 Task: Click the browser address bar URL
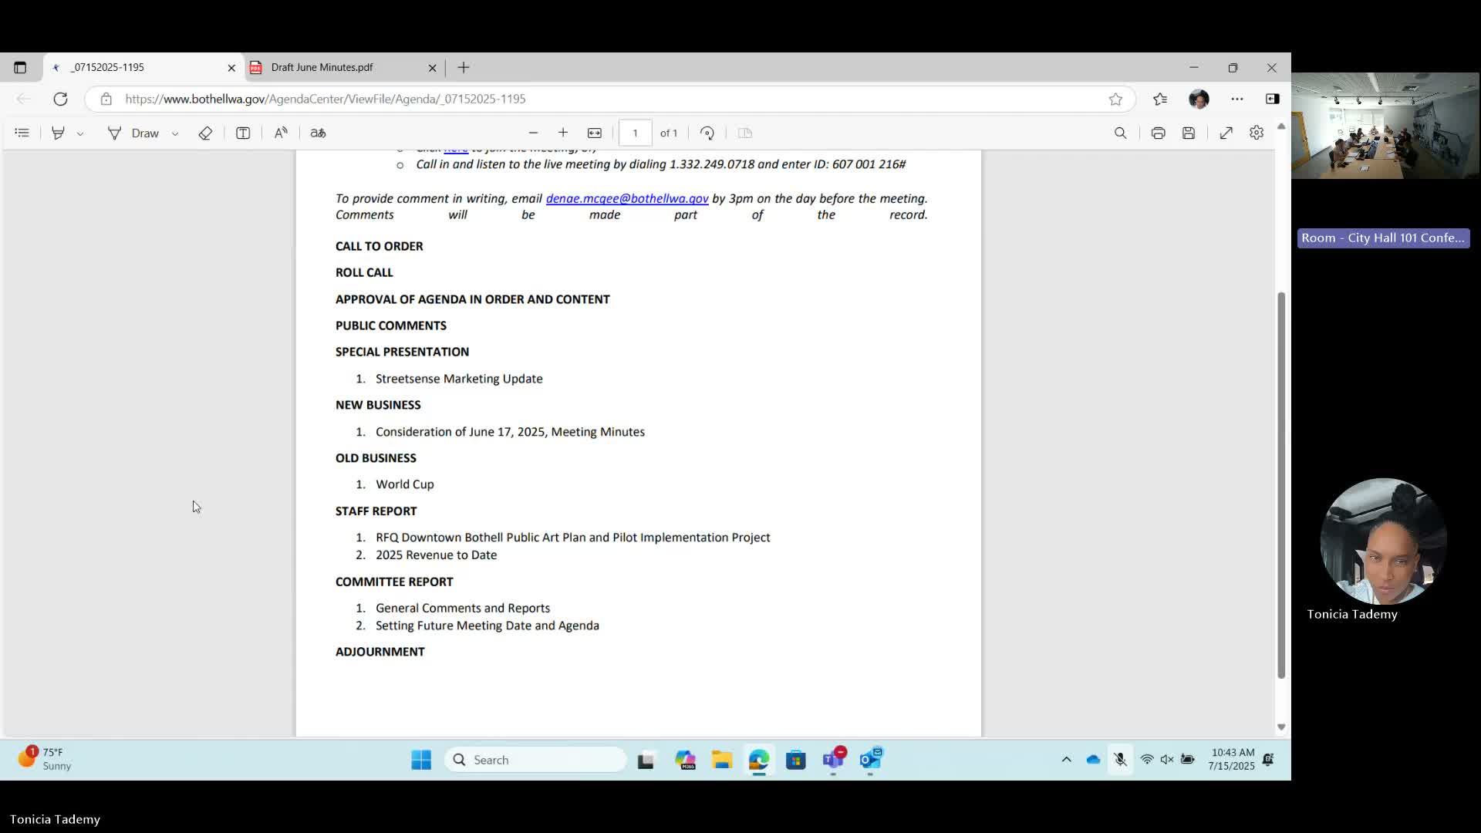point(325,99)
